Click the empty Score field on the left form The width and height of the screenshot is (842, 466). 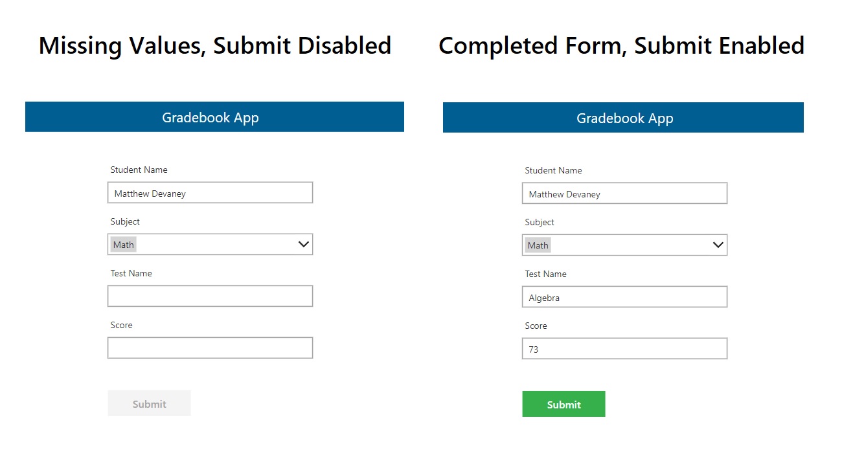click(x=210, y=348)
